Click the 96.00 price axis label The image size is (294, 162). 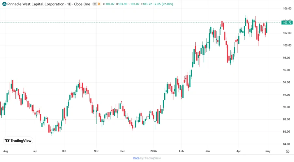coord(287,70)
